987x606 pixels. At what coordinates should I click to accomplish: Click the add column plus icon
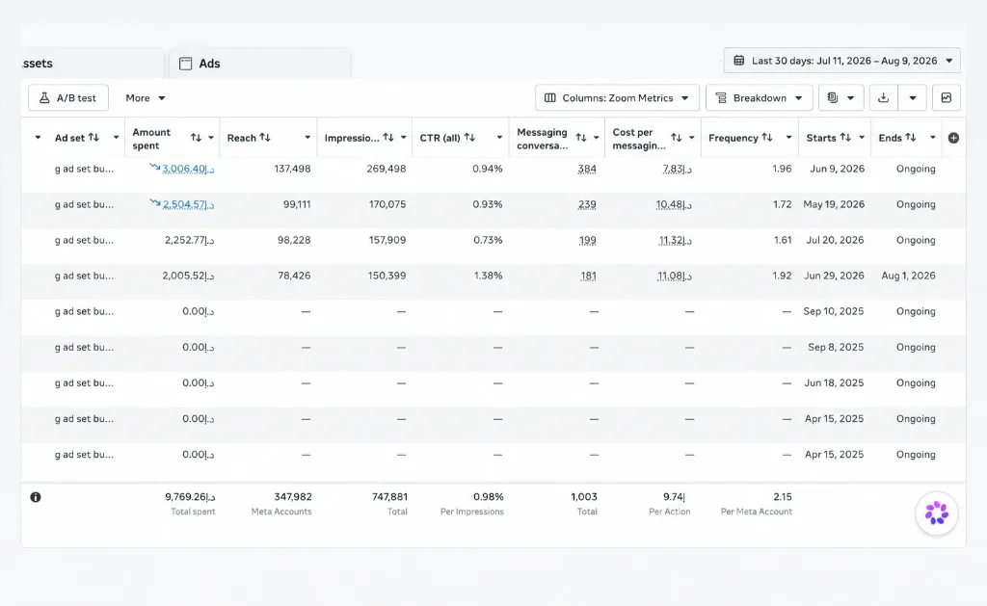(x=953, y=138)
